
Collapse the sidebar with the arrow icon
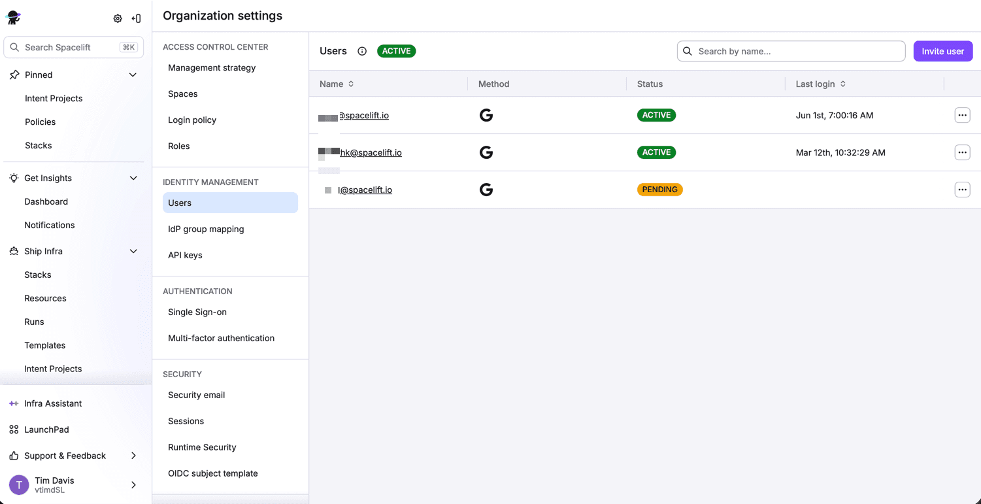click(x=136, y=18)
